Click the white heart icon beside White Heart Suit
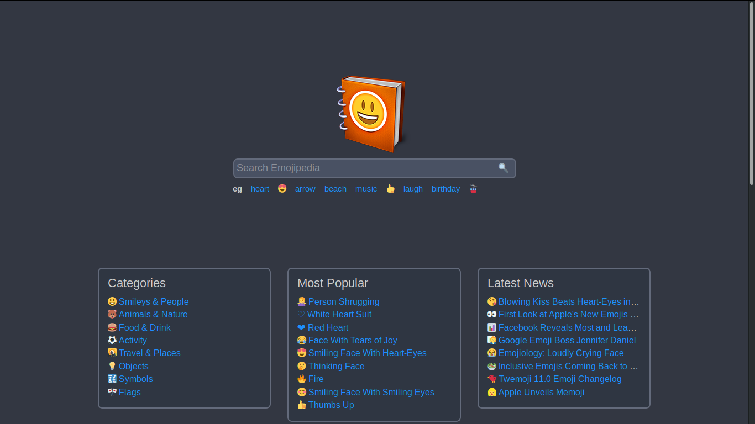 pyautogui.click(x=301, y=314)
